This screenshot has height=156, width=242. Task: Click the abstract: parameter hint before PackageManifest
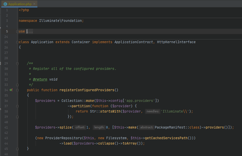point(147,127)
